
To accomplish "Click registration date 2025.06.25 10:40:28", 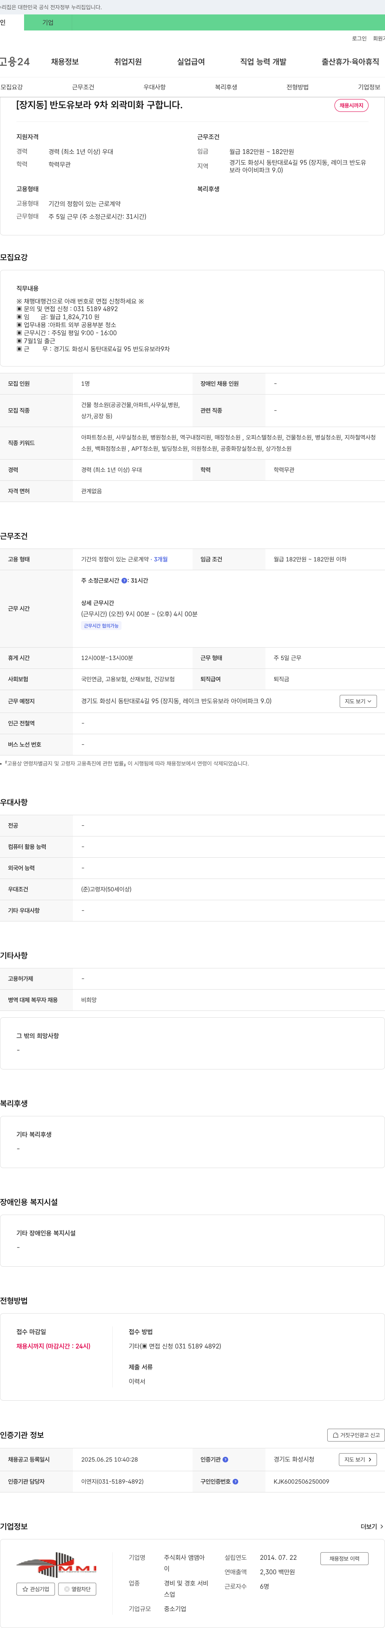I will 109,1460.
